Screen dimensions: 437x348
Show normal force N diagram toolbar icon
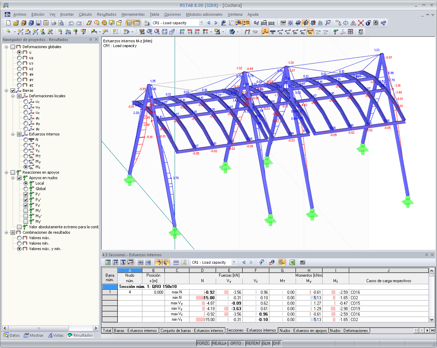click(273, 32)
